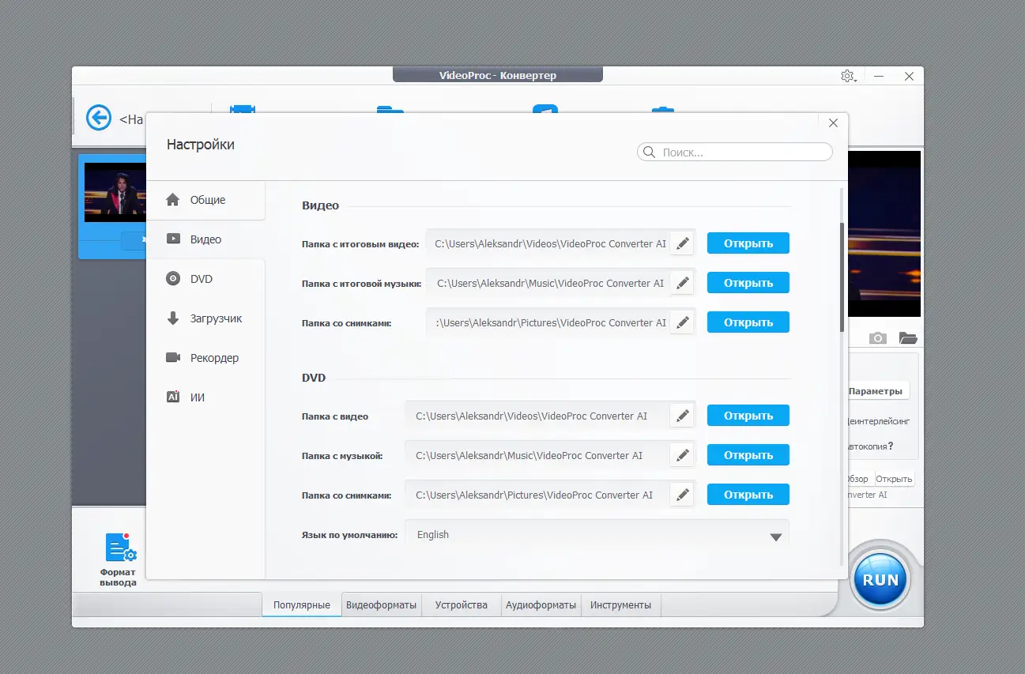
Task: Click the Параметры button in the main window
Action: [875, 390]
